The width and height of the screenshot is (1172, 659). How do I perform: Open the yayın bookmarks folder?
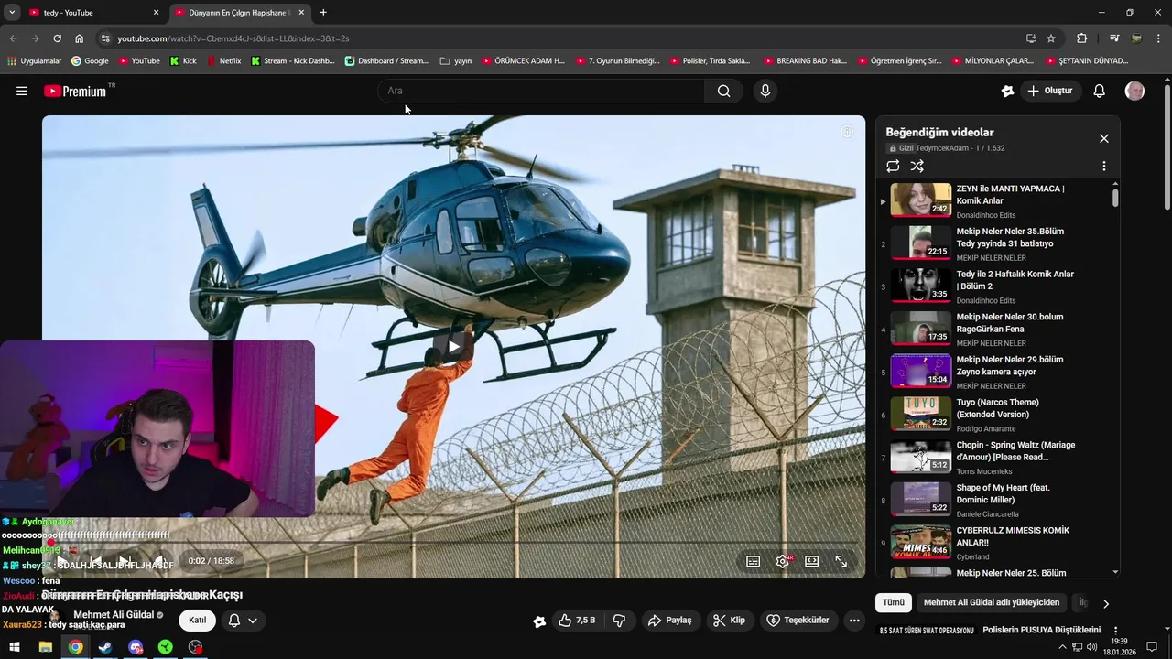coord(455,61)
